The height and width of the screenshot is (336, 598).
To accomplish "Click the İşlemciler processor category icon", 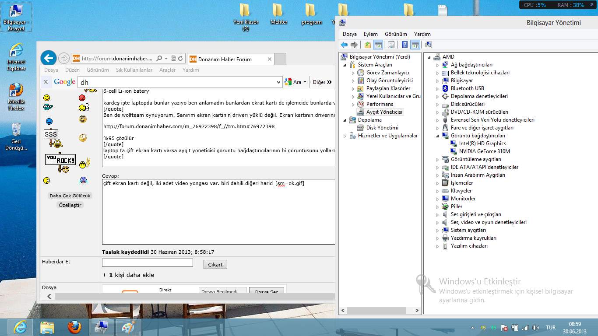I will tap(445, 183).
